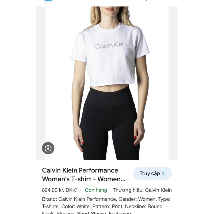Click the green Còn hàng availability label
Screen dimensions: 214x214
point(96,190)
